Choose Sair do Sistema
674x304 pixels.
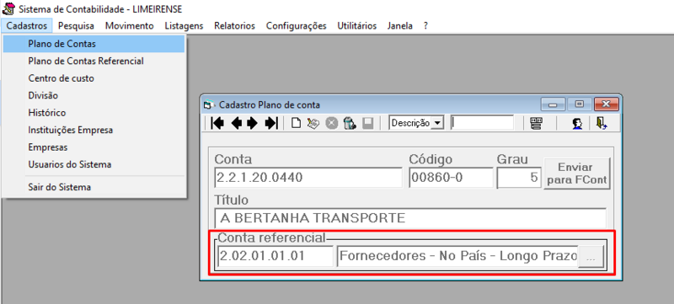(94, 187)
